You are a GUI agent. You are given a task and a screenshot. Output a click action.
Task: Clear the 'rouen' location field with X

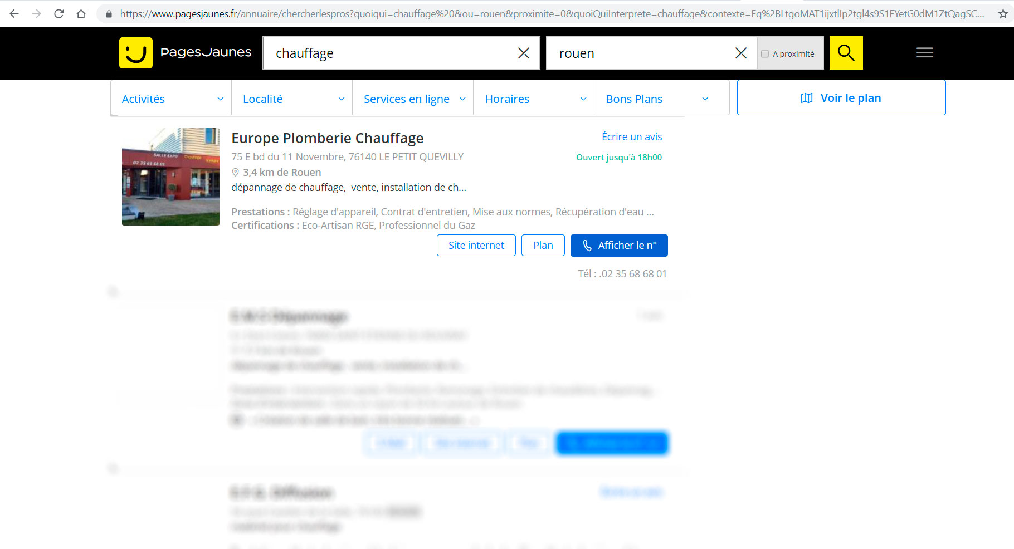pyautogui.click(x=741, y=53)
